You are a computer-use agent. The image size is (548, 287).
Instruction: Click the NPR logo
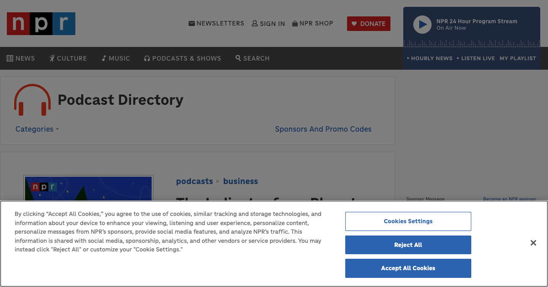41,24
